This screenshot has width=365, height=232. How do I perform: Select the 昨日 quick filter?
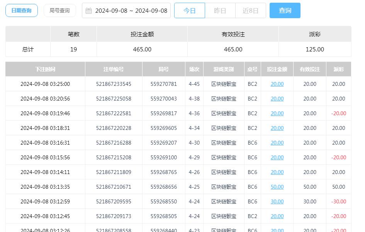[x=220, y=10]
